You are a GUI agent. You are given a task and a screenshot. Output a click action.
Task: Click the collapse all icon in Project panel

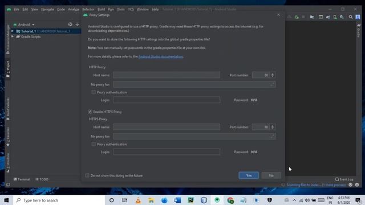[77, 24]
